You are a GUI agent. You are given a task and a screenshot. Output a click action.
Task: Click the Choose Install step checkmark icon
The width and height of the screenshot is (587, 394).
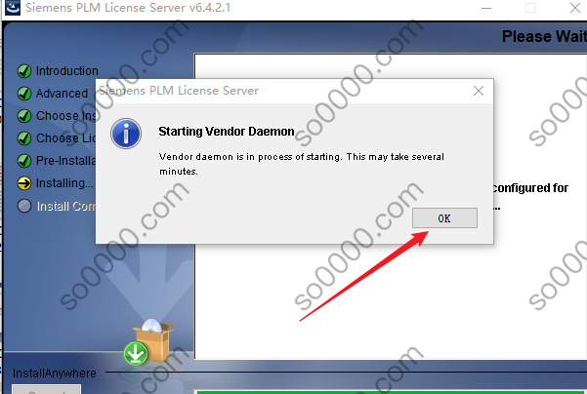pyautogui.click(x=24, y=115)
